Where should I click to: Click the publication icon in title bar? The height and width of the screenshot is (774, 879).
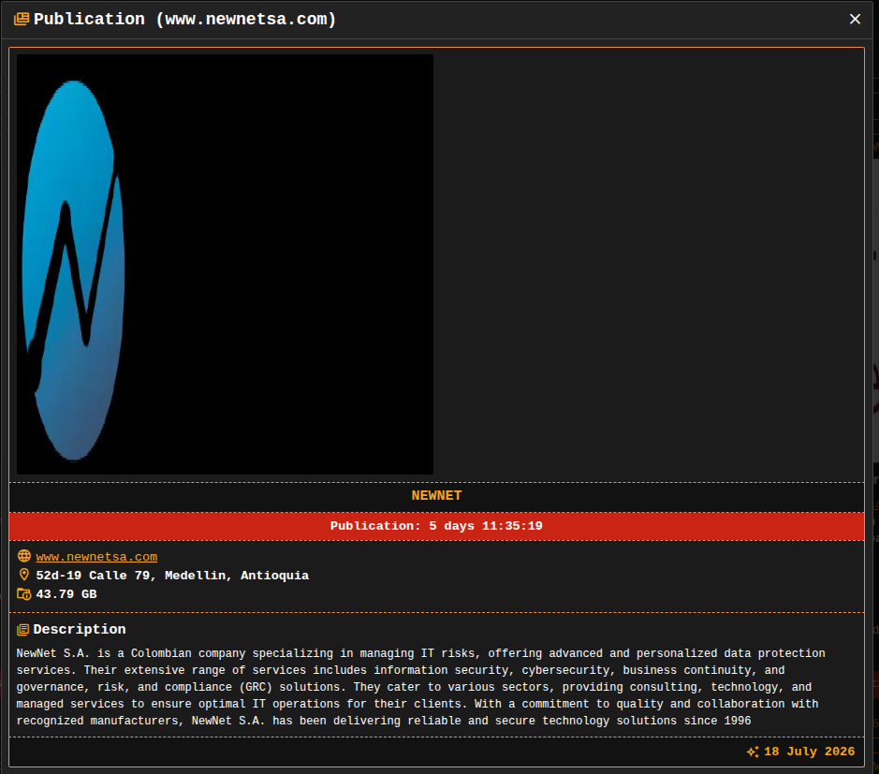point(22,19)
